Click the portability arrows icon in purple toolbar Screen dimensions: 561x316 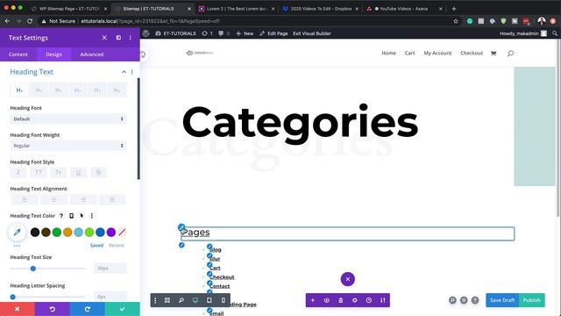tap(382, 300)
